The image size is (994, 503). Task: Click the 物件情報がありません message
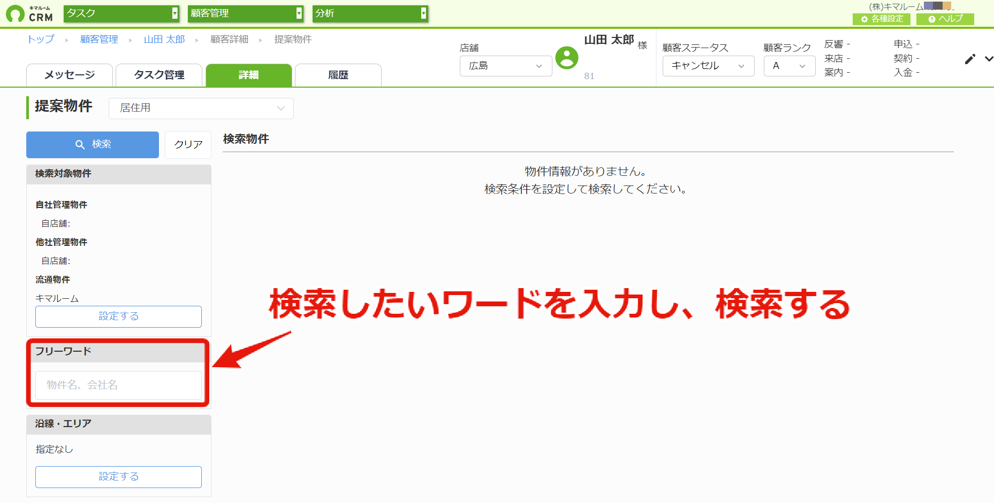coord(586,172)
